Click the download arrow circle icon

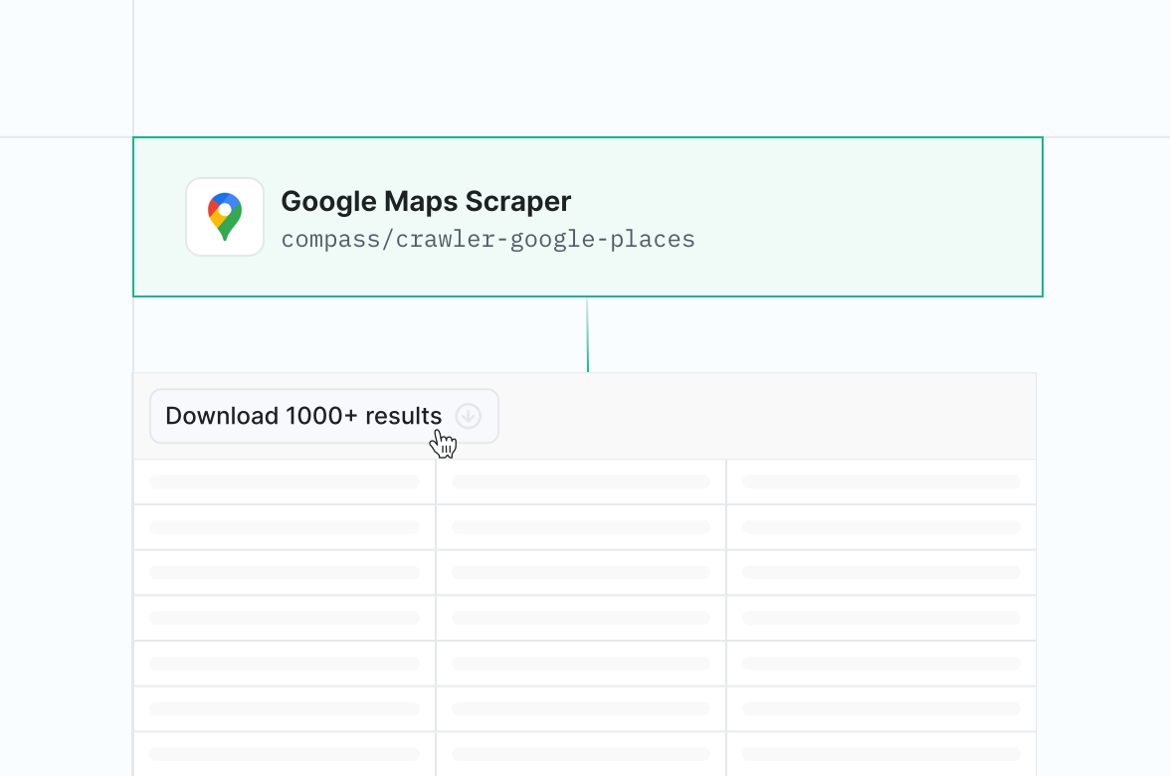pyautogui.click(x=469, y=416)
